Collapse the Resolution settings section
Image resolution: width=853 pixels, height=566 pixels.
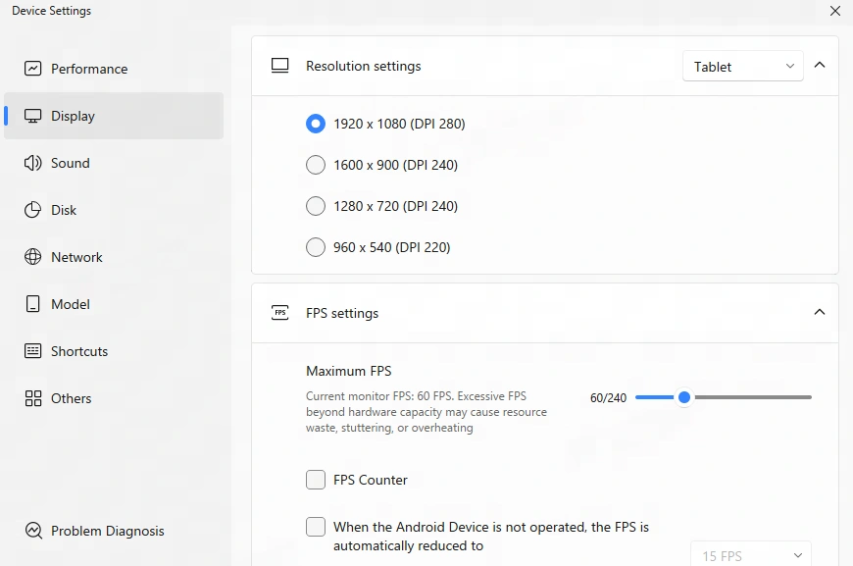click(820, 66)
